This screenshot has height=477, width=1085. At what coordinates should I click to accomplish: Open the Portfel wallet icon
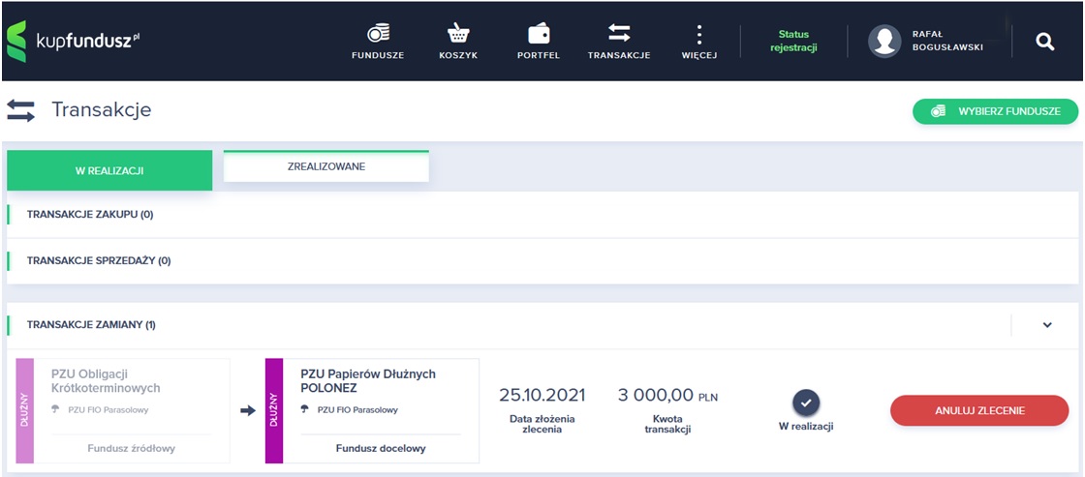[539, 34]
